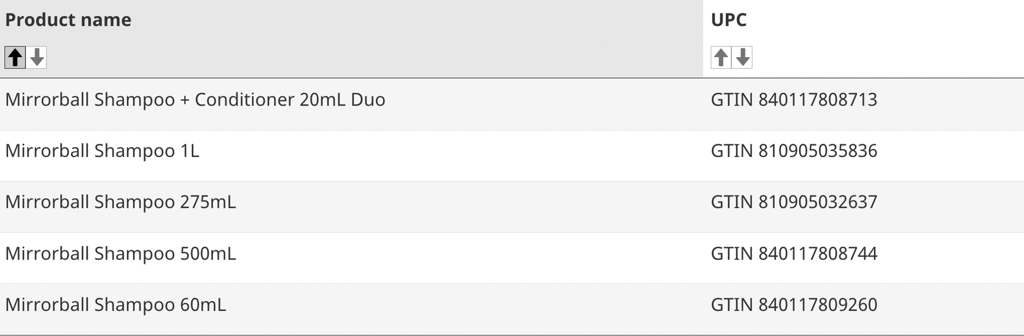Screen dimensions: 1024x336
Task: Sort UPC column ascending
Action: (x=721, y=57)
